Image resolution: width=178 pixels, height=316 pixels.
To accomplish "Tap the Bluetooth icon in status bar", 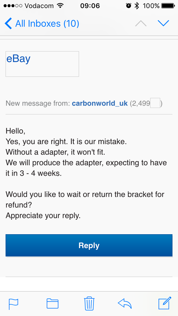I will click(x=137, y=6).
